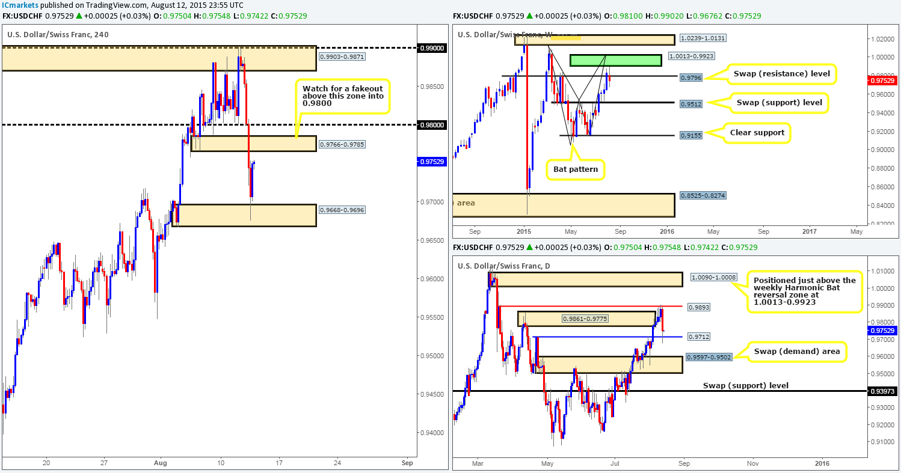Click the '2016' date label on weekly chart
This screenshot has height=473, width=901.
point(666,231)
